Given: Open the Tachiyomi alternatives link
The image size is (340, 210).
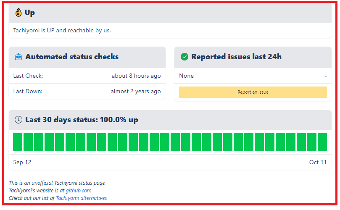Looking at the screenshot, I should click(81, 198).
